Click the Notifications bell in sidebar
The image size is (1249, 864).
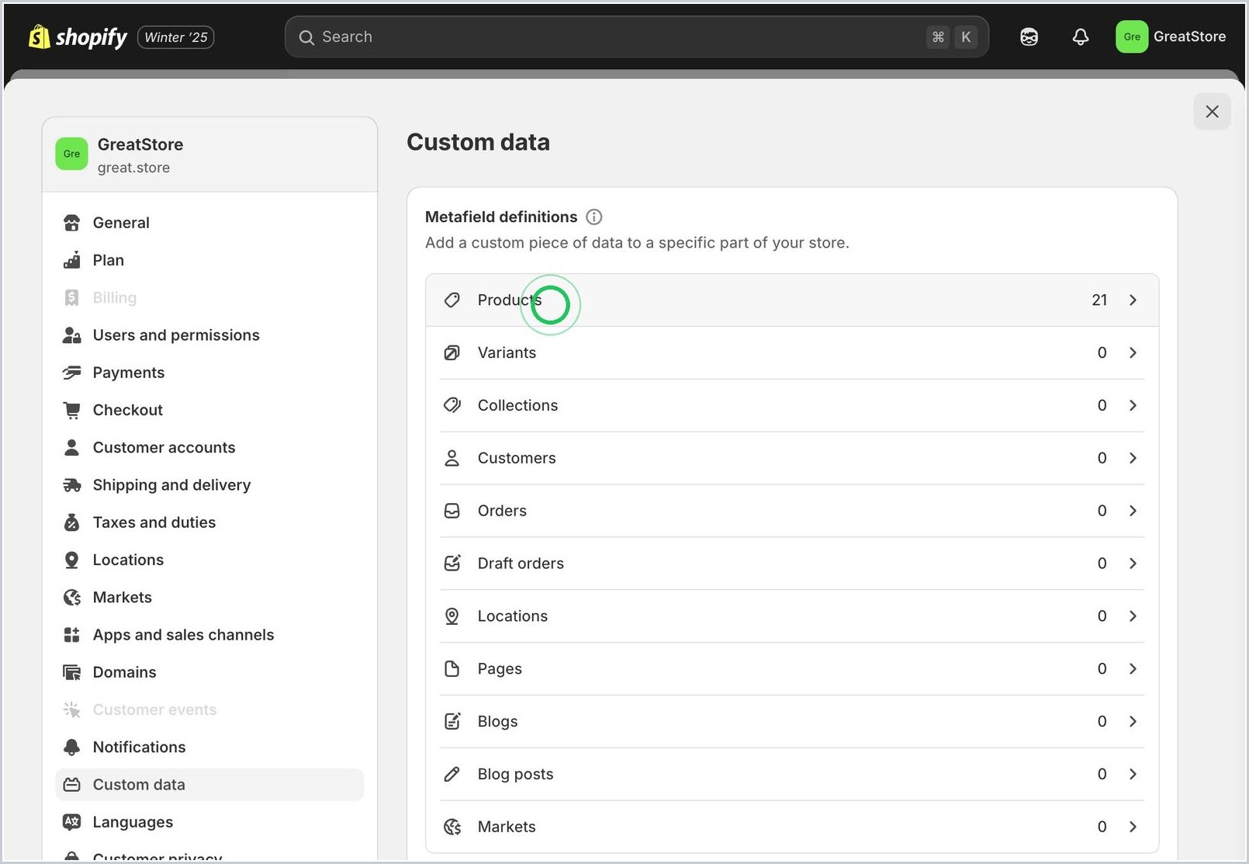click(x=71, y=747)
